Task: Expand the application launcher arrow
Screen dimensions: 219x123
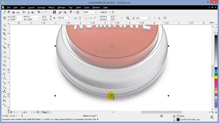Action: click(74, 12)
